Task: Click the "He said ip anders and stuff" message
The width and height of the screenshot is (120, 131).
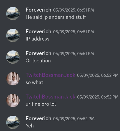Action: [56, 17]
